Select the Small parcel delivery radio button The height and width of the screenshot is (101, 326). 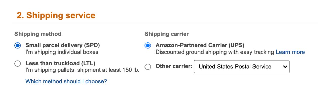pyautogui.click(x=17, y=46)
